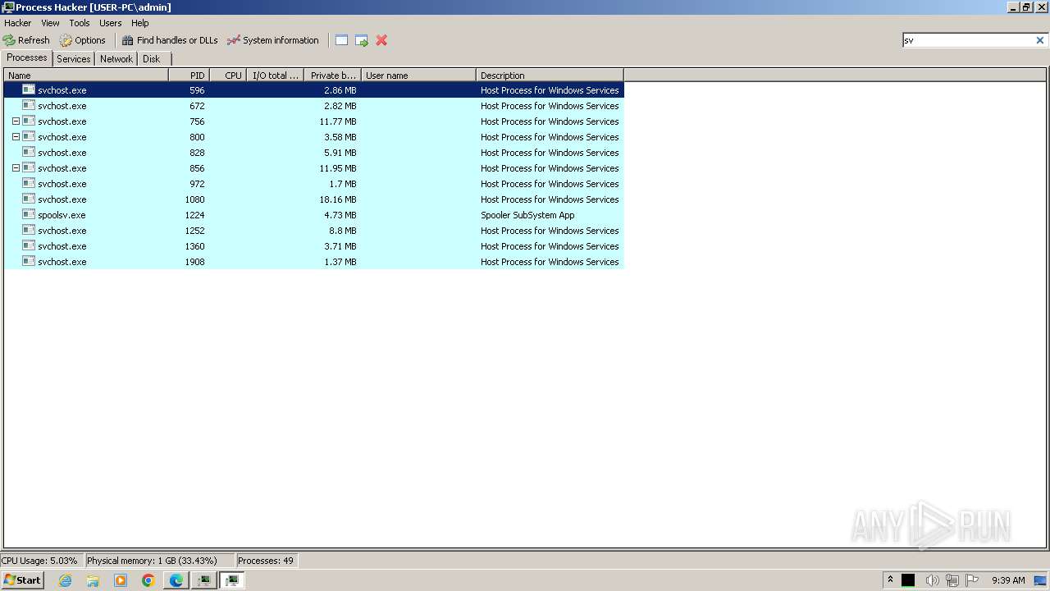Clear the search box text

(1040, 40)
